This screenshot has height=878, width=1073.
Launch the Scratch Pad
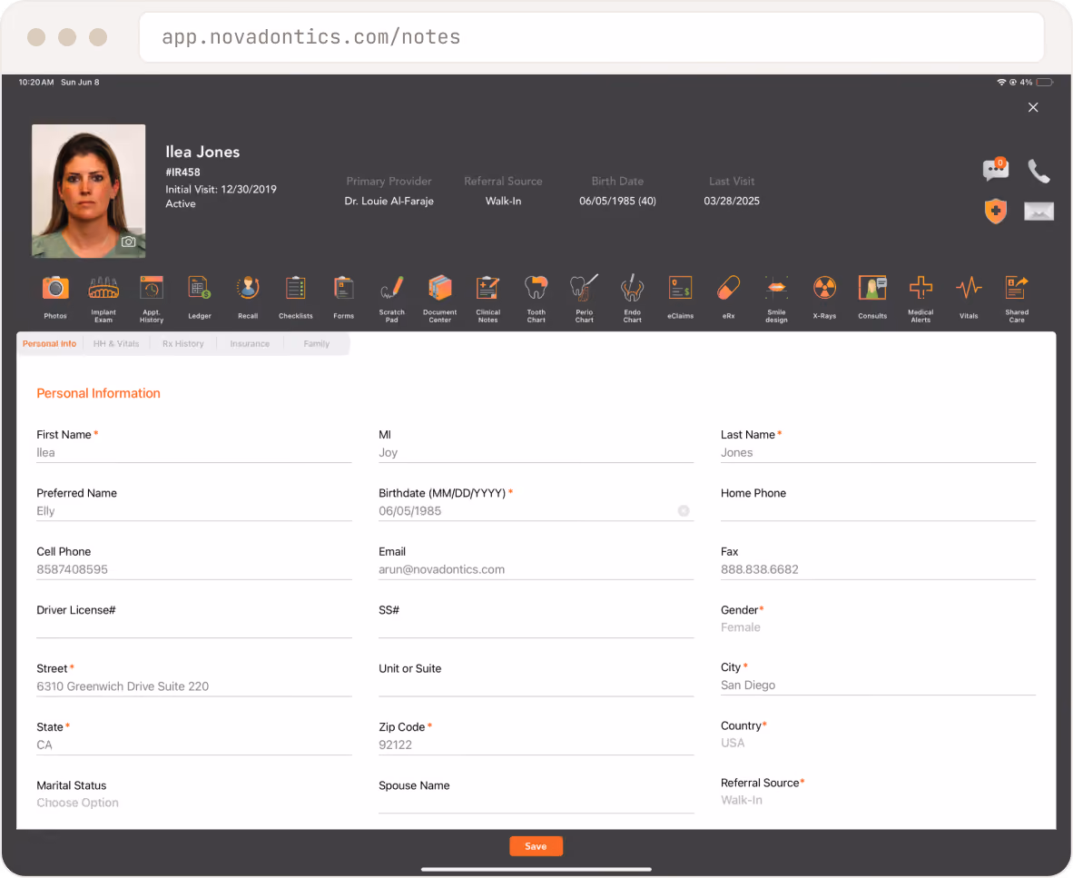coord(392,288)
